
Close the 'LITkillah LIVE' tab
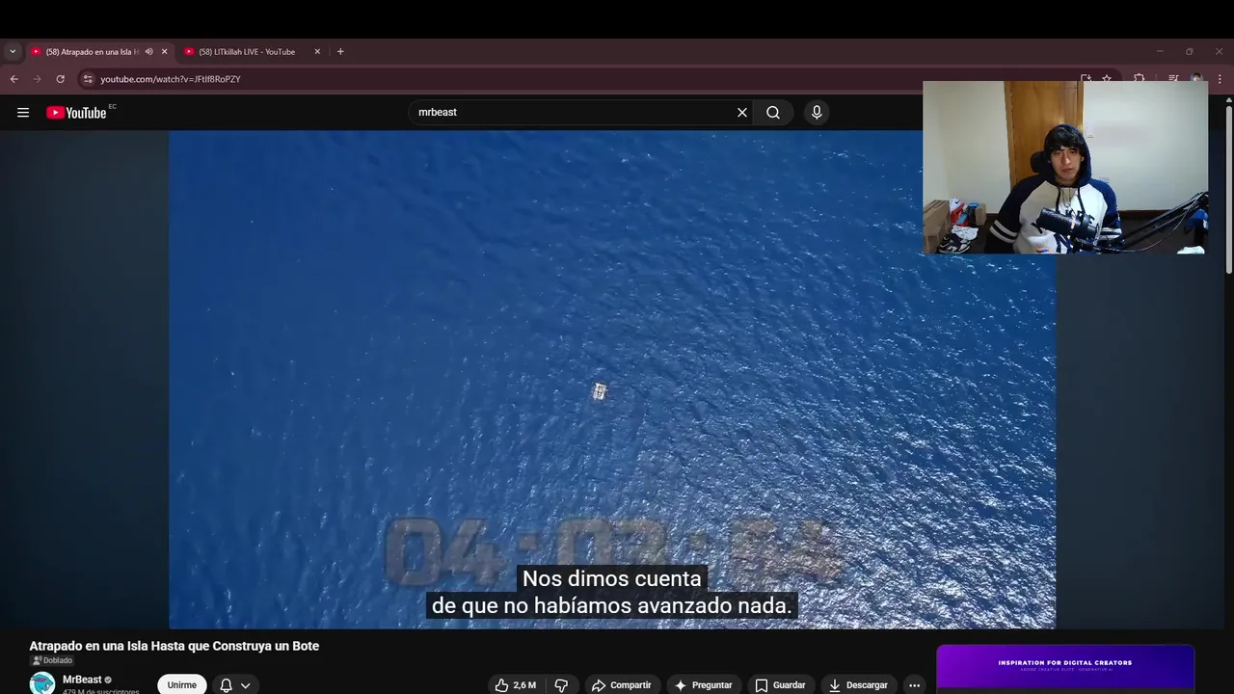[x=317, y=52]
